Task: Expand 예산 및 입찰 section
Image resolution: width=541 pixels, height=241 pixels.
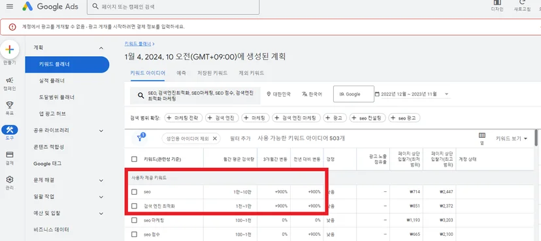Action: (101, 214)
